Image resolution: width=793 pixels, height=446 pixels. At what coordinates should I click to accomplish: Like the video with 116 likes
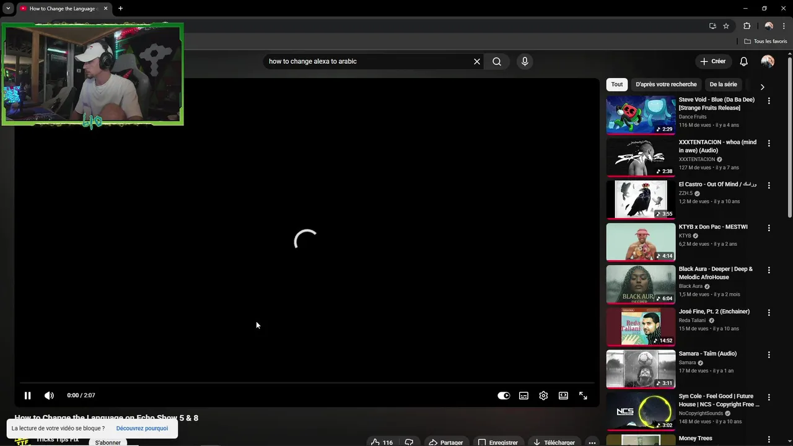382,442
